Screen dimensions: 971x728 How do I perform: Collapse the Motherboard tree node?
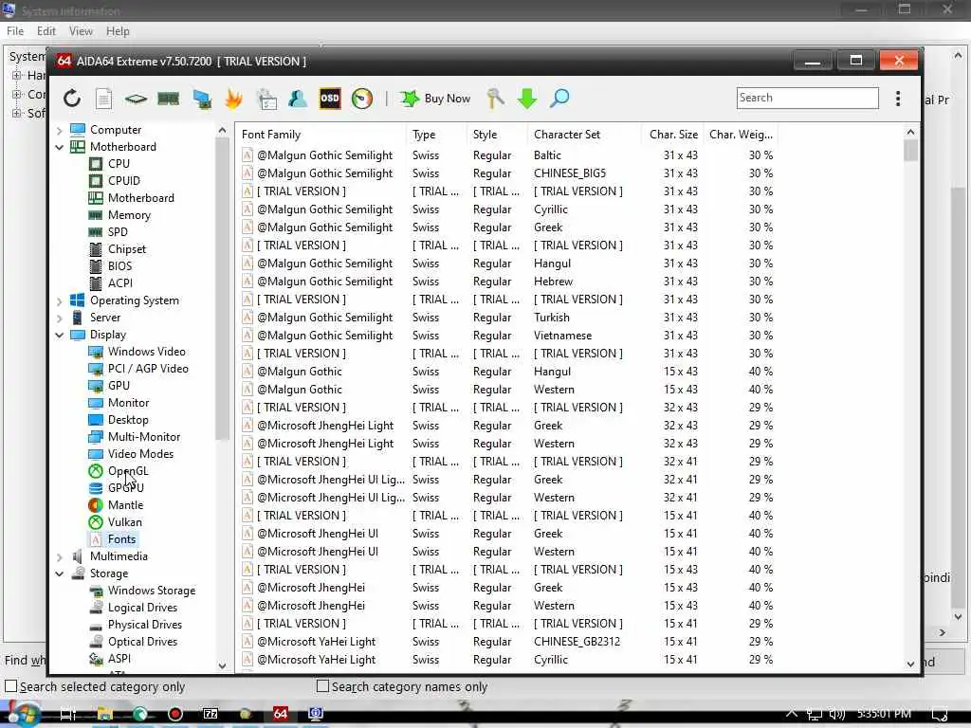click(60, 147)
